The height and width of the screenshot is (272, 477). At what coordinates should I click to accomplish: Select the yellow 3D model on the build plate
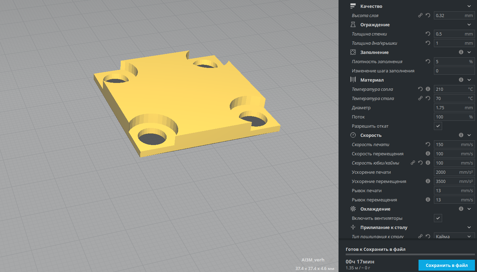coord(185,102)
